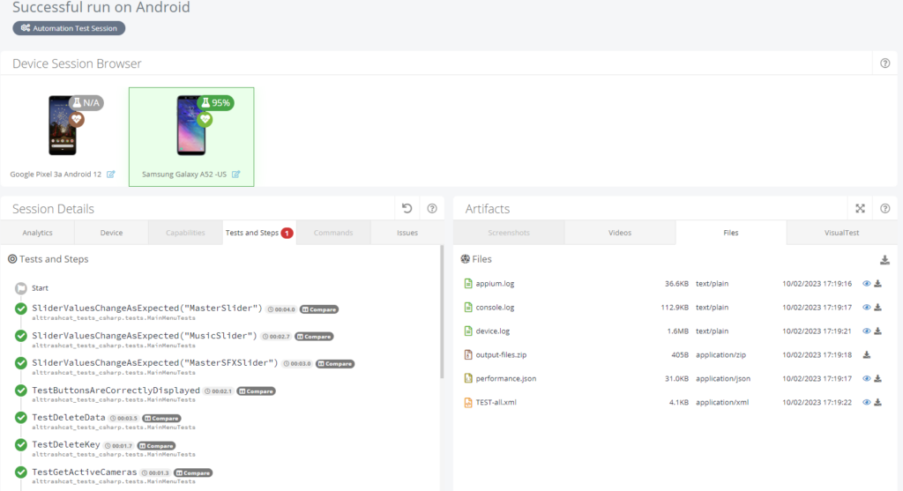Switch to the Analytics tab
The image size is (903, 491).
[37, 233]
